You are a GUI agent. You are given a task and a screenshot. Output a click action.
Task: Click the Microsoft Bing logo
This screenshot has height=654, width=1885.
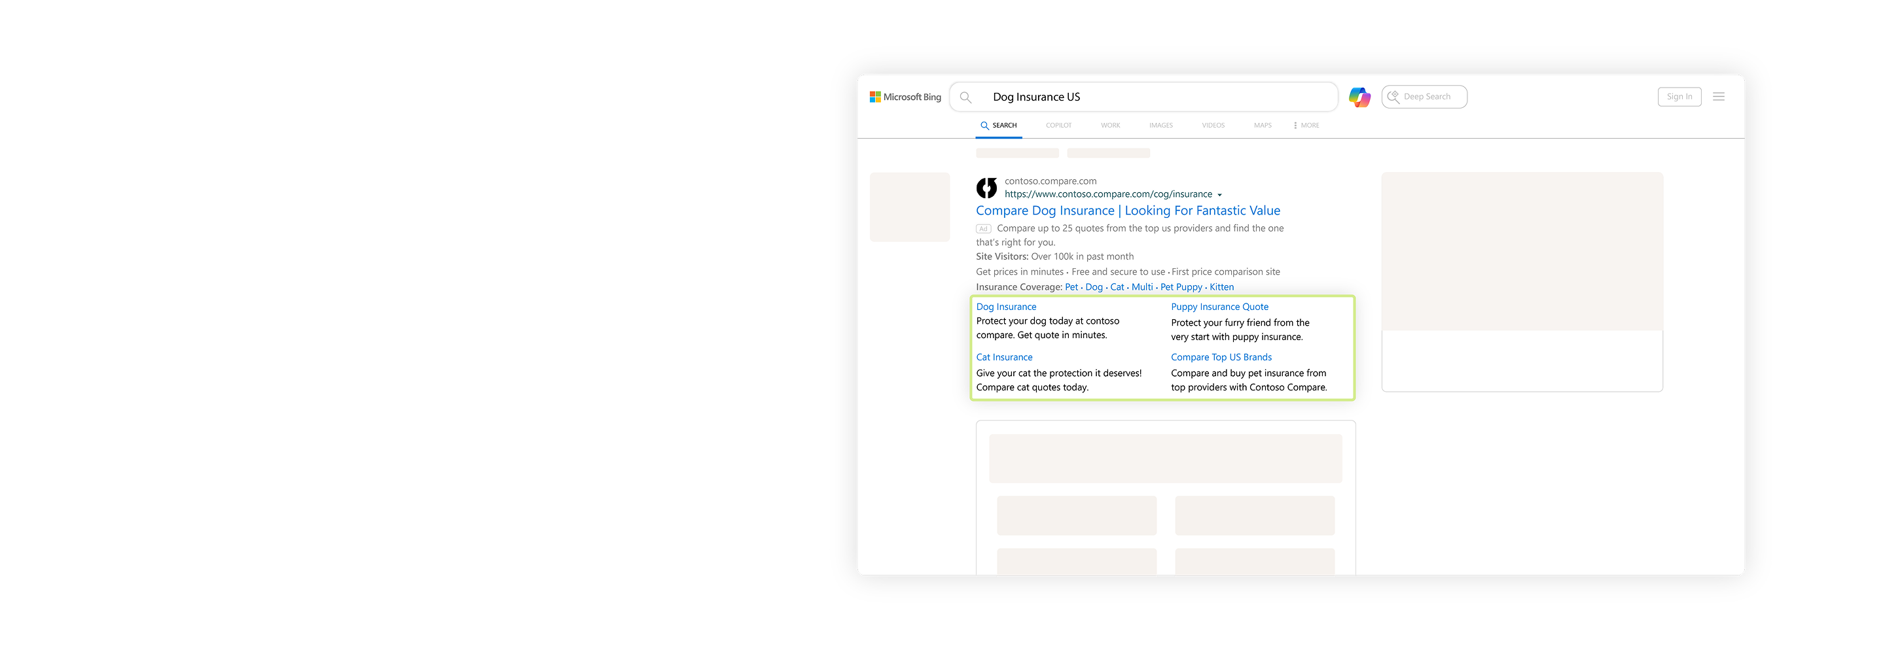[905, 97]
